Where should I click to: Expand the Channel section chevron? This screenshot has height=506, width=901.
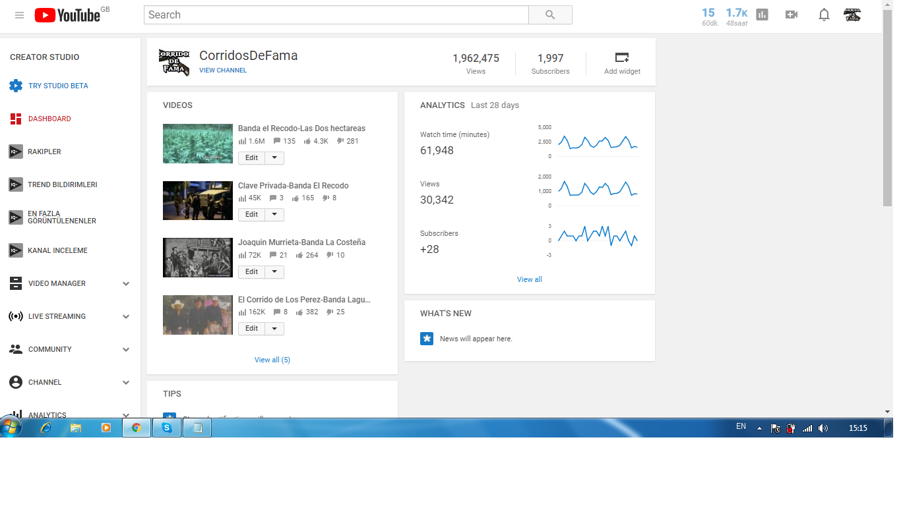[x=126, y=383]
